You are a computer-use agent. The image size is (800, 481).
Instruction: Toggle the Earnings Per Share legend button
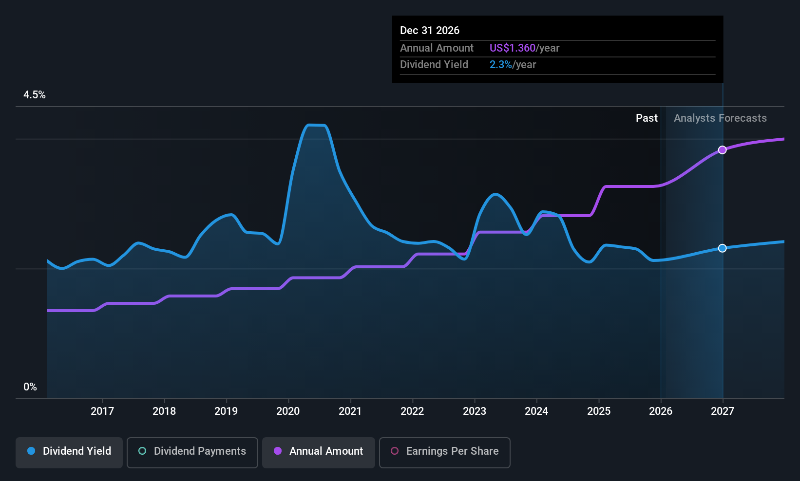pos(445,452)
